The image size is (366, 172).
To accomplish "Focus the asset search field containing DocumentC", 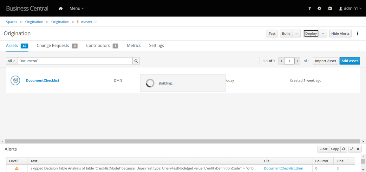I will [75, 61].
